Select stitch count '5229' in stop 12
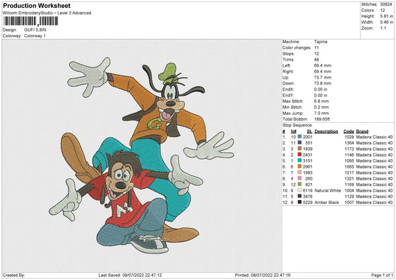The height and width of the screenshot is (280, 396). pos(308,203)
